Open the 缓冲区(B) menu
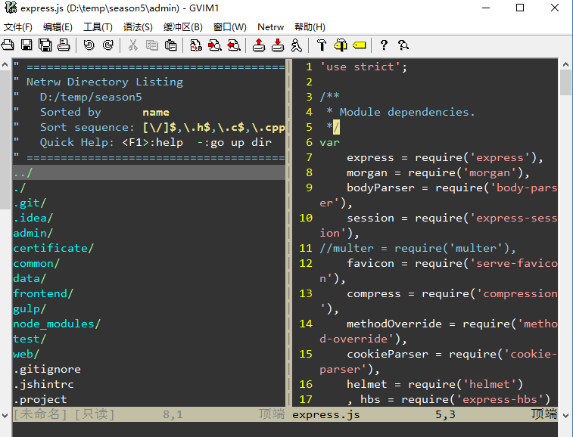This screenshot has width=573, height=437. 182,27
